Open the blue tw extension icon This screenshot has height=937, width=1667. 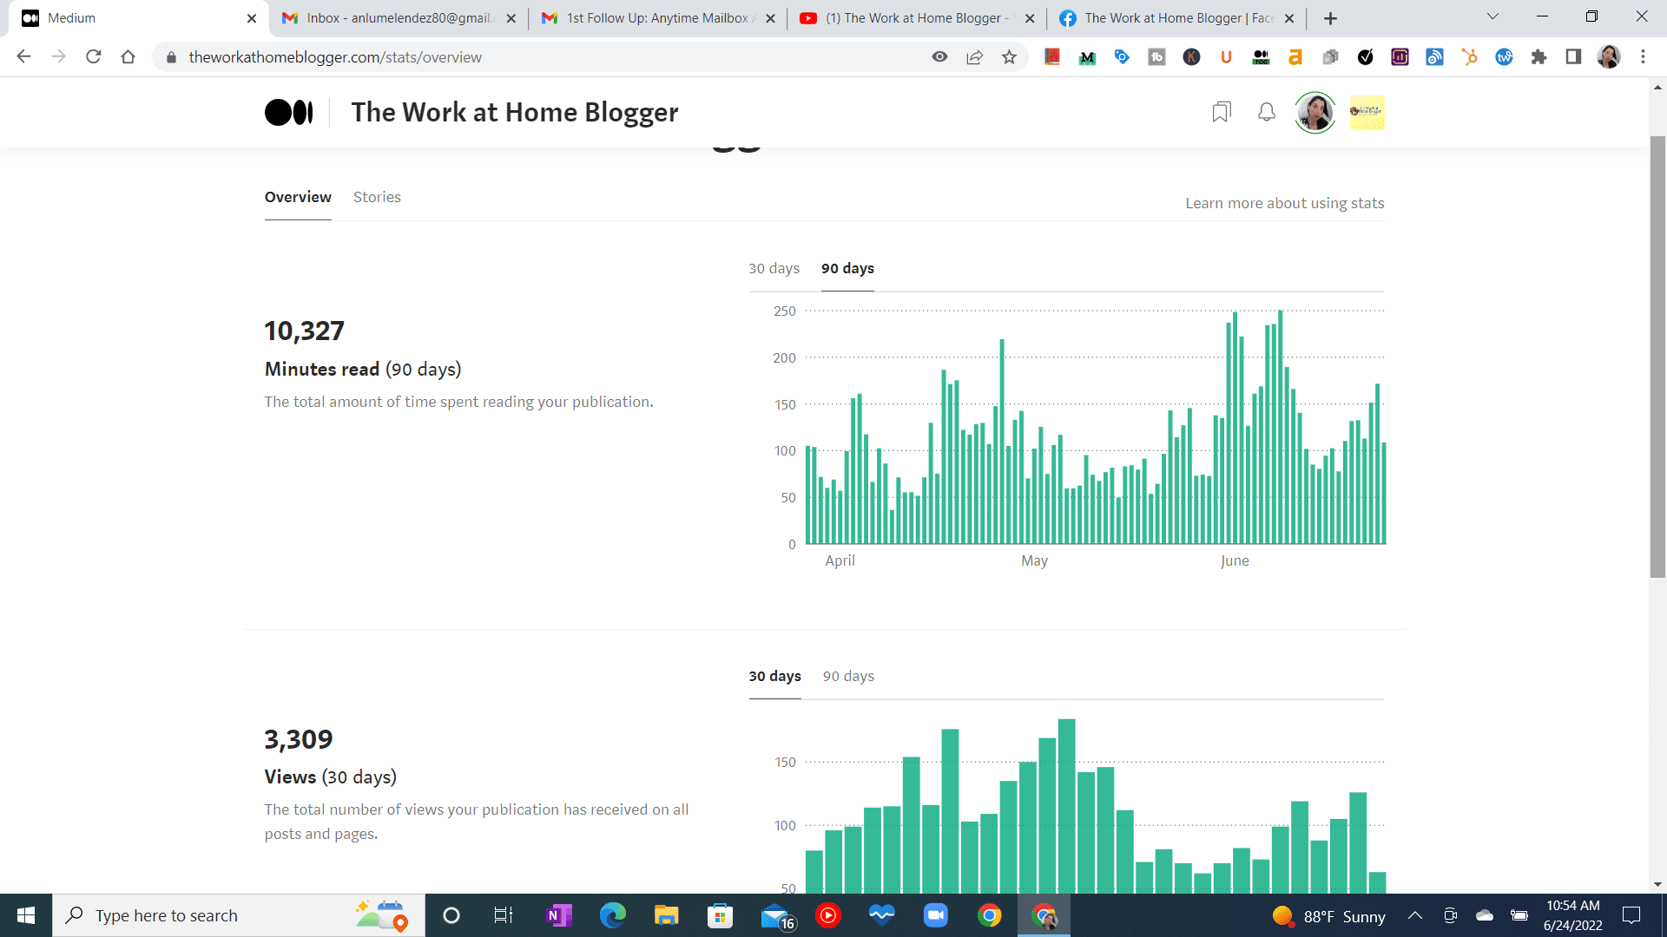pos(1504,56)
